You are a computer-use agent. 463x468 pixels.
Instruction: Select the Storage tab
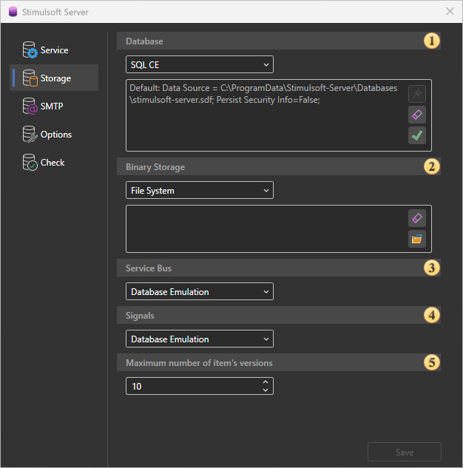55,78
